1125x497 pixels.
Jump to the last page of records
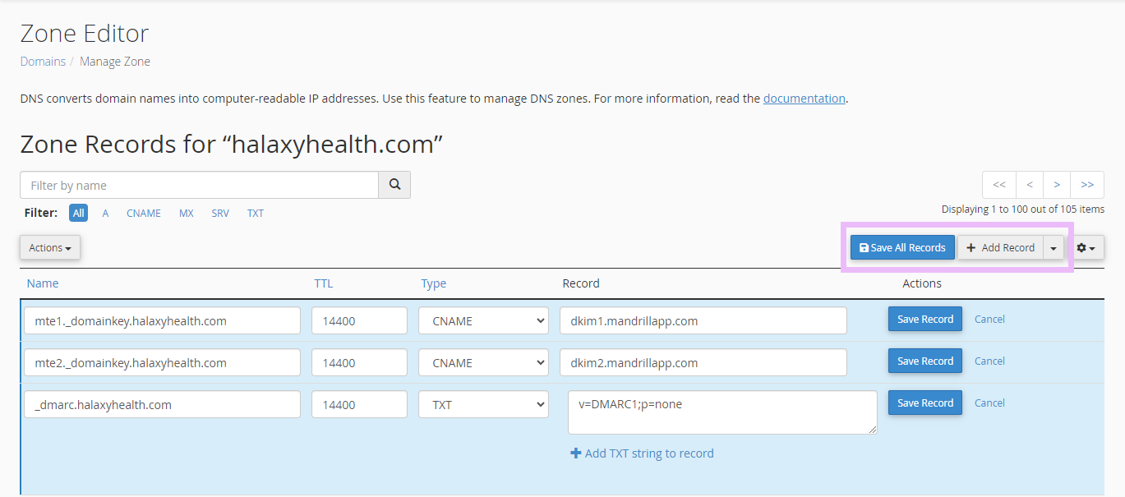tap(1087, 185)
